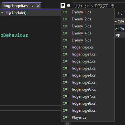Choose Enemy_4.cs from open documents
This screenshot has width=125, height=125.
[88, 33]
